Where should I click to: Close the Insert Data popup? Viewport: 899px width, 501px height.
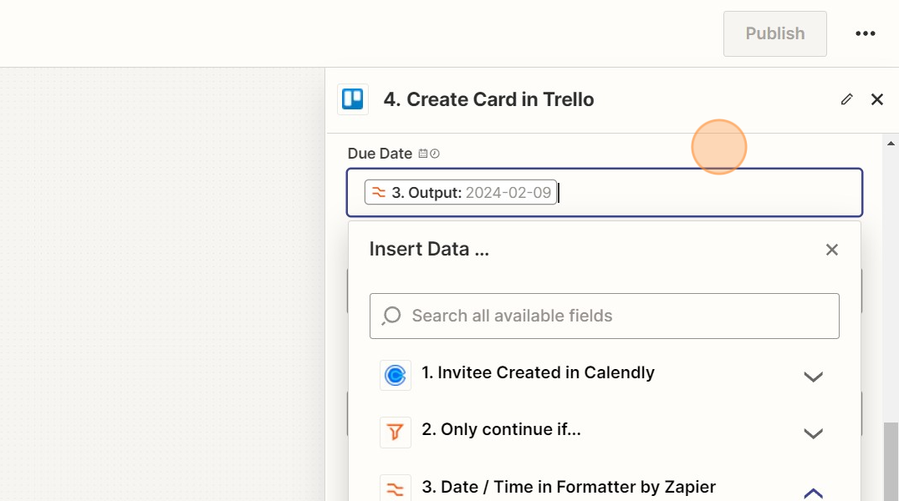[831, 250]
